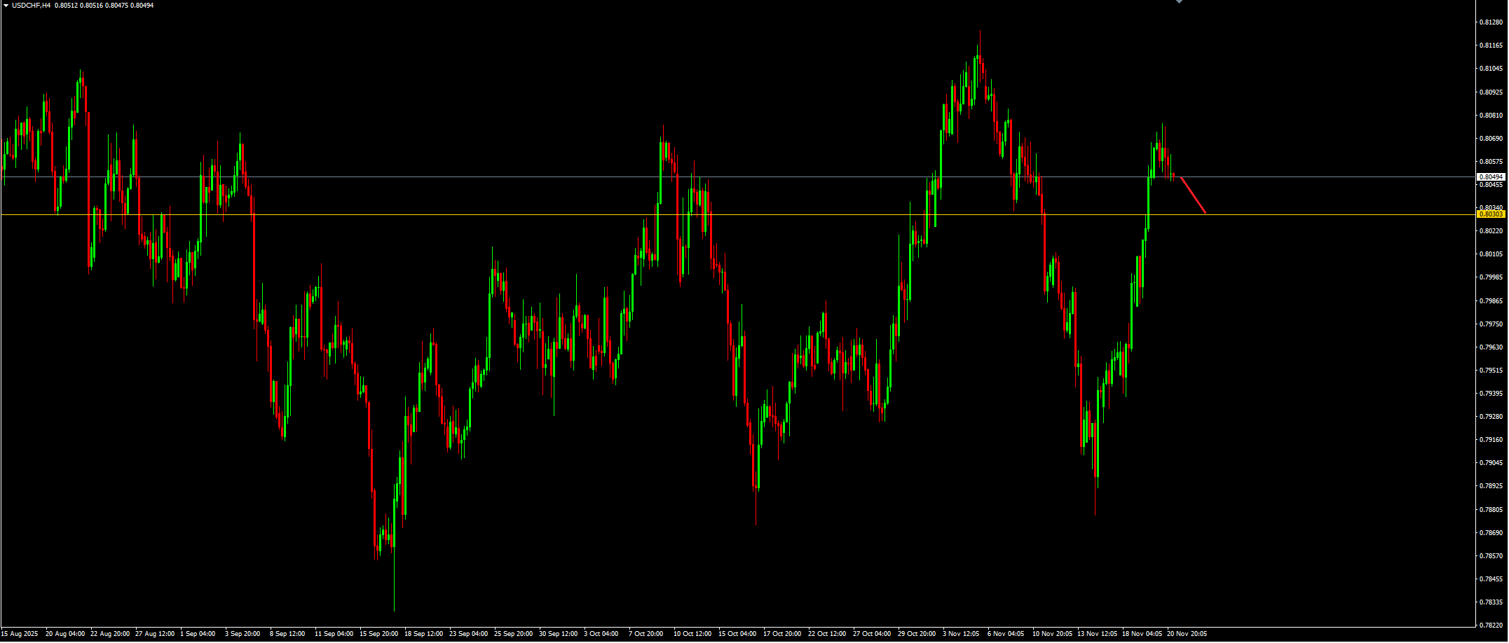
Task: Click the 0.79630 price scale label
Action: coord(1491,347)
